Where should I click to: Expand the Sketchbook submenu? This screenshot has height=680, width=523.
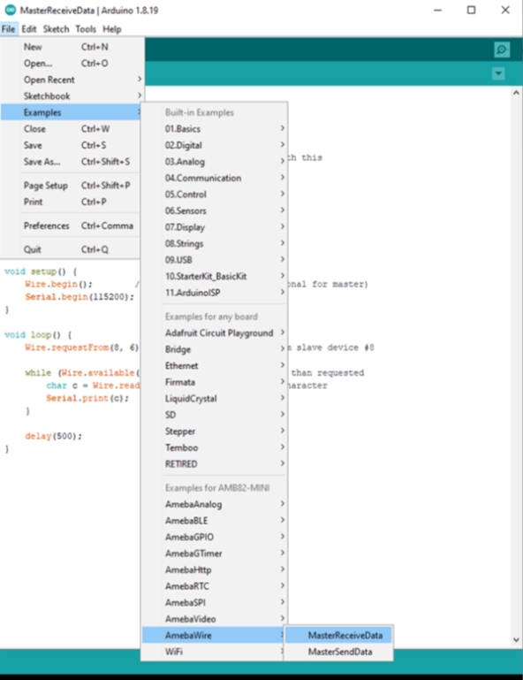tap(72, 96)
